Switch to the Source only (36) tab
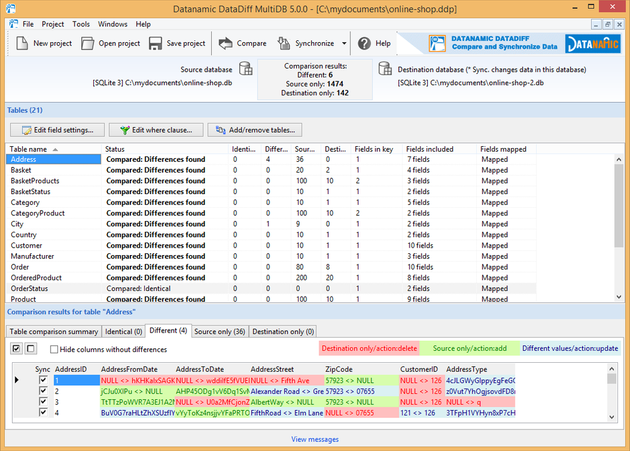 (220, 331)
